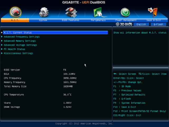
Task: Click the help text about M.I.T. status
Action: click(140, 33)
